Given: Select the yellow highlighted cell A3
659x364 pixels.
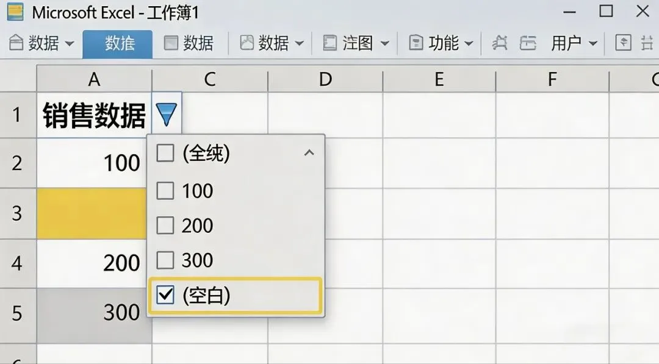Looking at the screenshot, I should click(92, 213).
